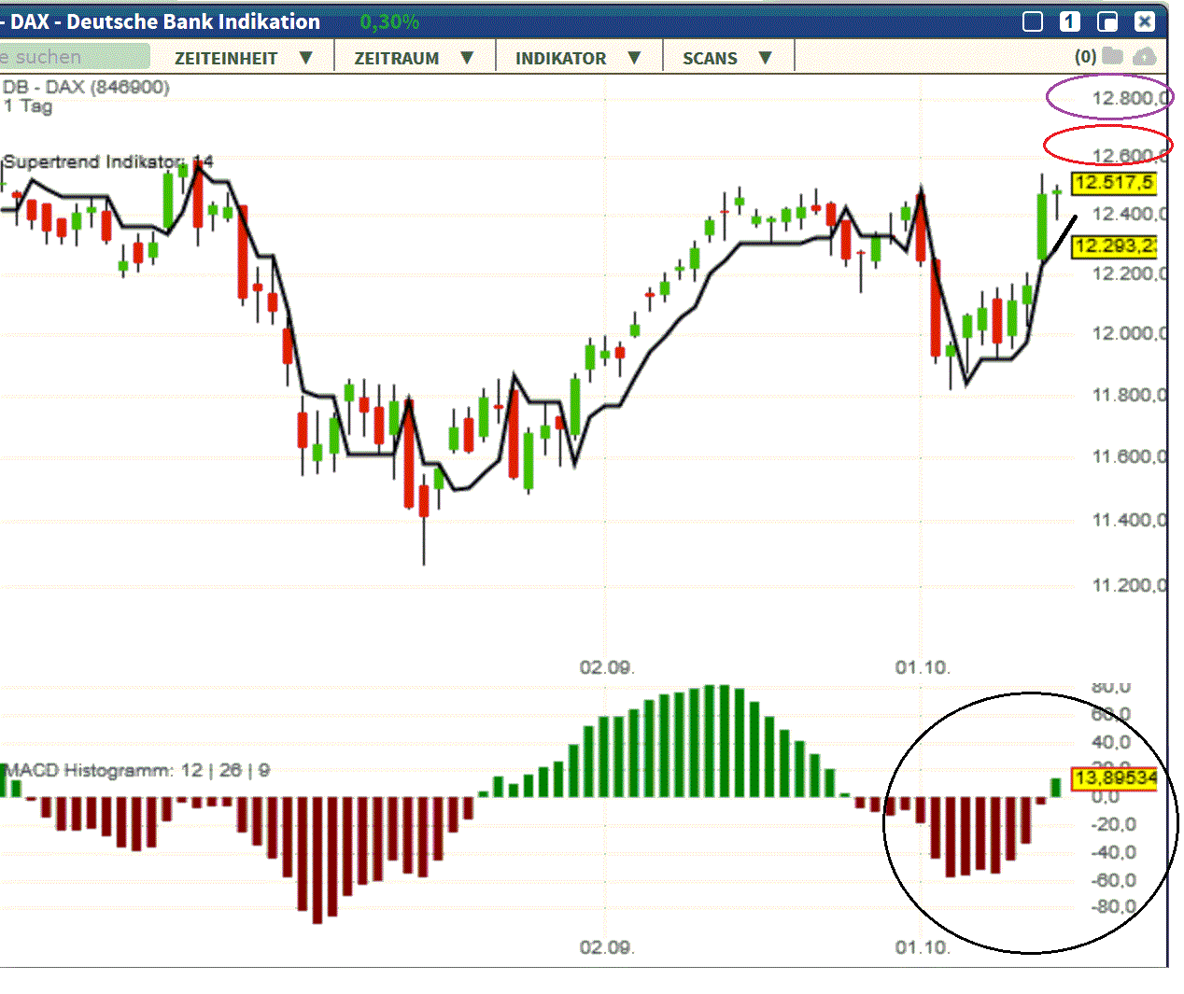Click the 12.400,0 price axis label
This screenshot has height=994, width=1184.
[x=1129, y=214]
